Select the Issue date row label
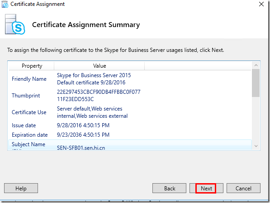The width and height of the screenshot is (270, 203). tap(24, 125)
